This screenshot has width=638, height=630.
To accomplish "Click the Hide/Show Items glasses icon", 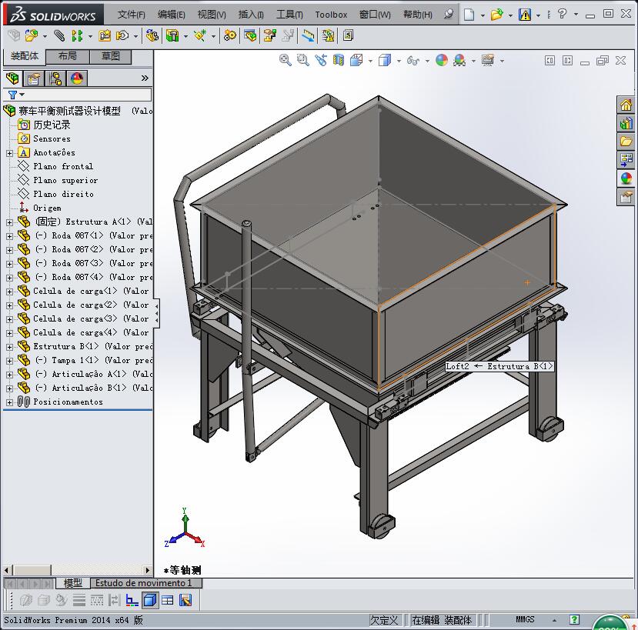I will [x=413, y=61].
